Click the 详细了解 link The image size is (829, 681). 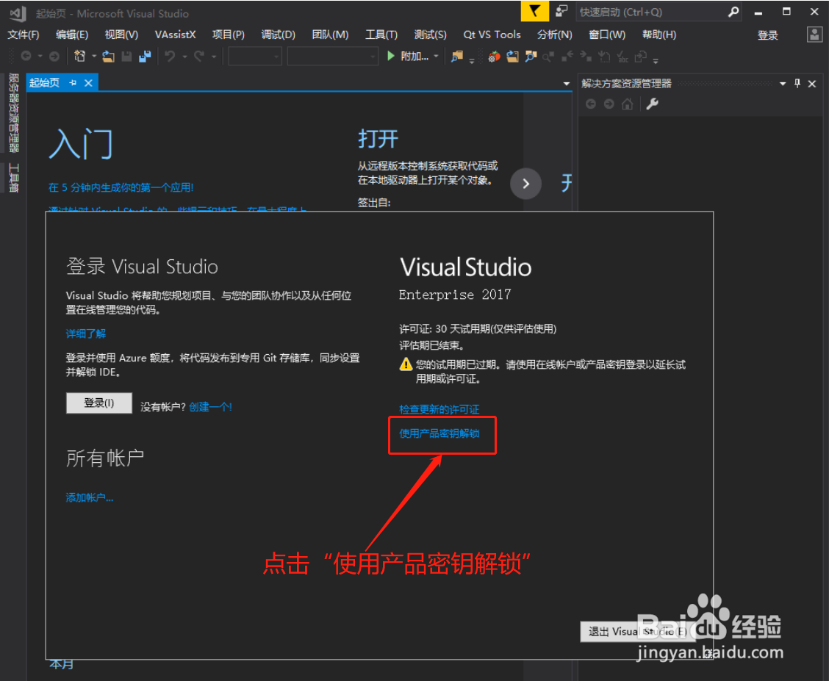86,334
